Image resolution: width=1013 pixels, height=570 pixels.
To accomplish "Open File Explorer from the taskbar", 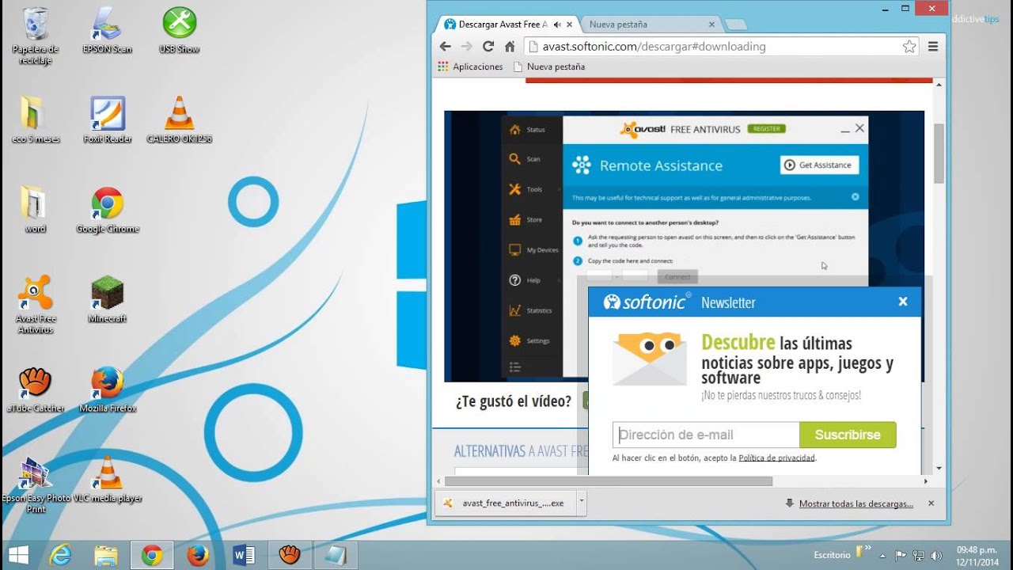I will pyautogui.click(x=106, y=555).
